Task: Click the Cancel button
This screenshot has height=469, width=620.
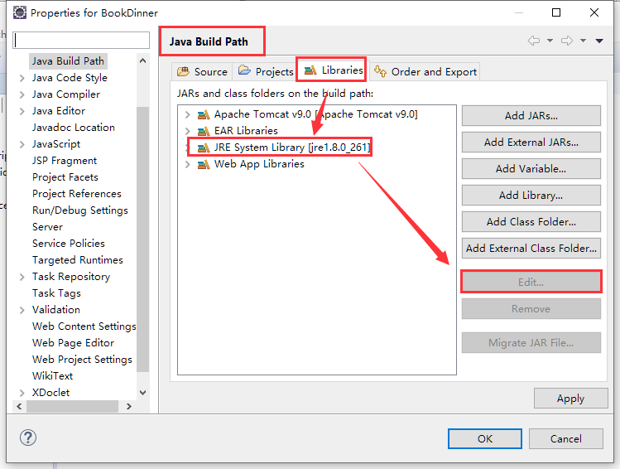Action: (x=566, y=438)
